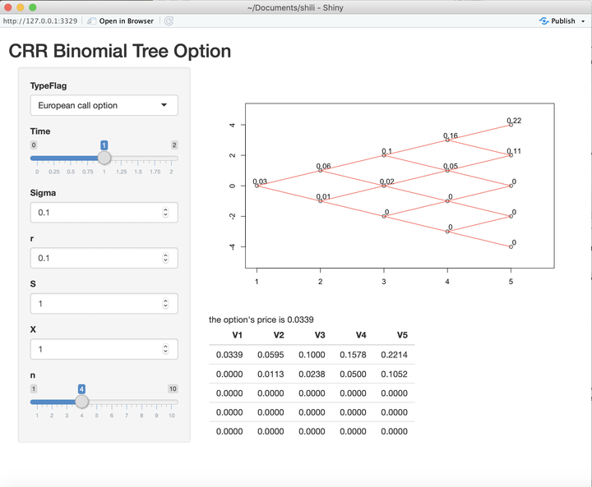592x487 pixels.
Task: Click into the Sigma input field
Action: click(95, 212)
